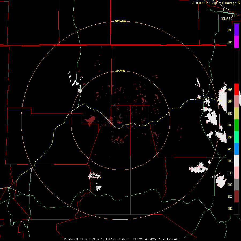241x241 pixels.
Task: Click the BD legend label
Action: (x=230, y=114)
